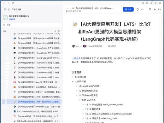Collapse sidebar with the toggle icon
This screenshot has height=123, width=164.
pyautogui.click(x=5, y=9)
